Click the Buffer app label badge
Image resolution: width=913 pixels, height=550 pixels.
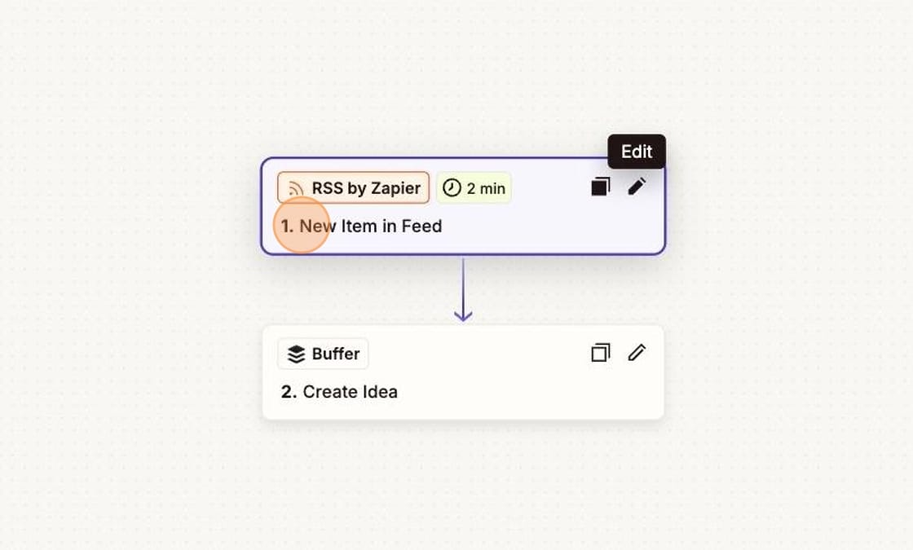point(322,353)
